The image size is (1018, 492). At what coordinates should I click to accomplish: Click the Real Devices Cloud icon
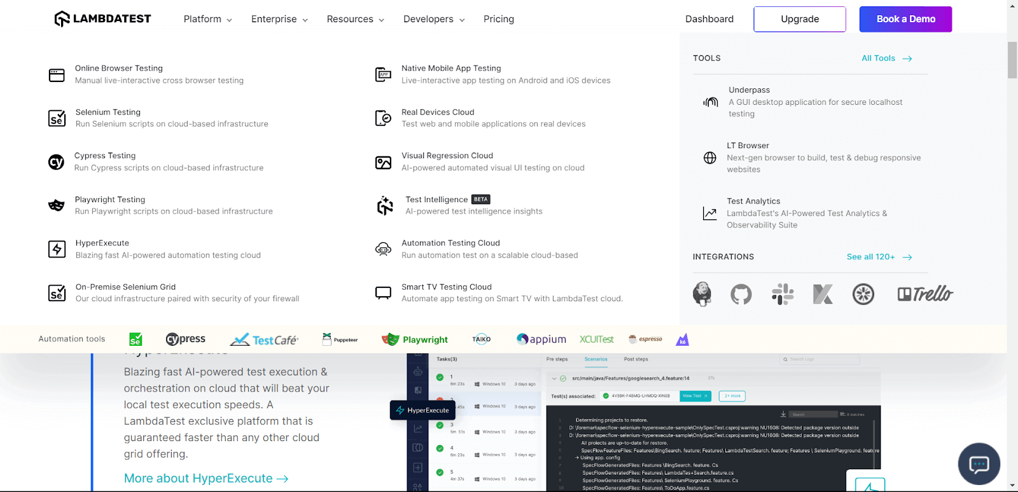(383, 118)
